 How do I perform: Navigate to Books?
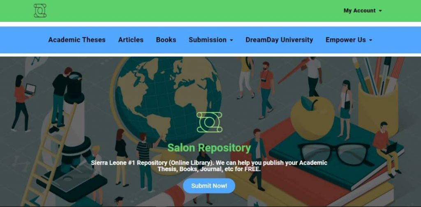pos(166,40)
